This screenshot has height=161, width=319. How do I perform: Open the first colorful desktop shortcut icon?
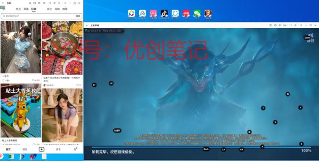pyautogui.click(x=132, y=14)
